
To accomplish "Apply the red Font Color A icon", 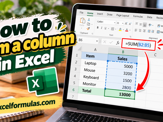I will click(x=127, y=30).
